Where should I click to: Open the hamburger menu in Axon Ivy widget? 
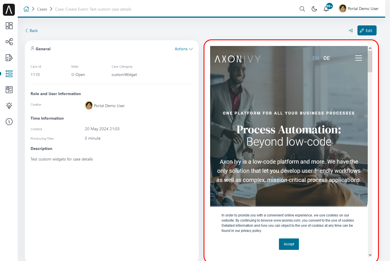(359, 58)
